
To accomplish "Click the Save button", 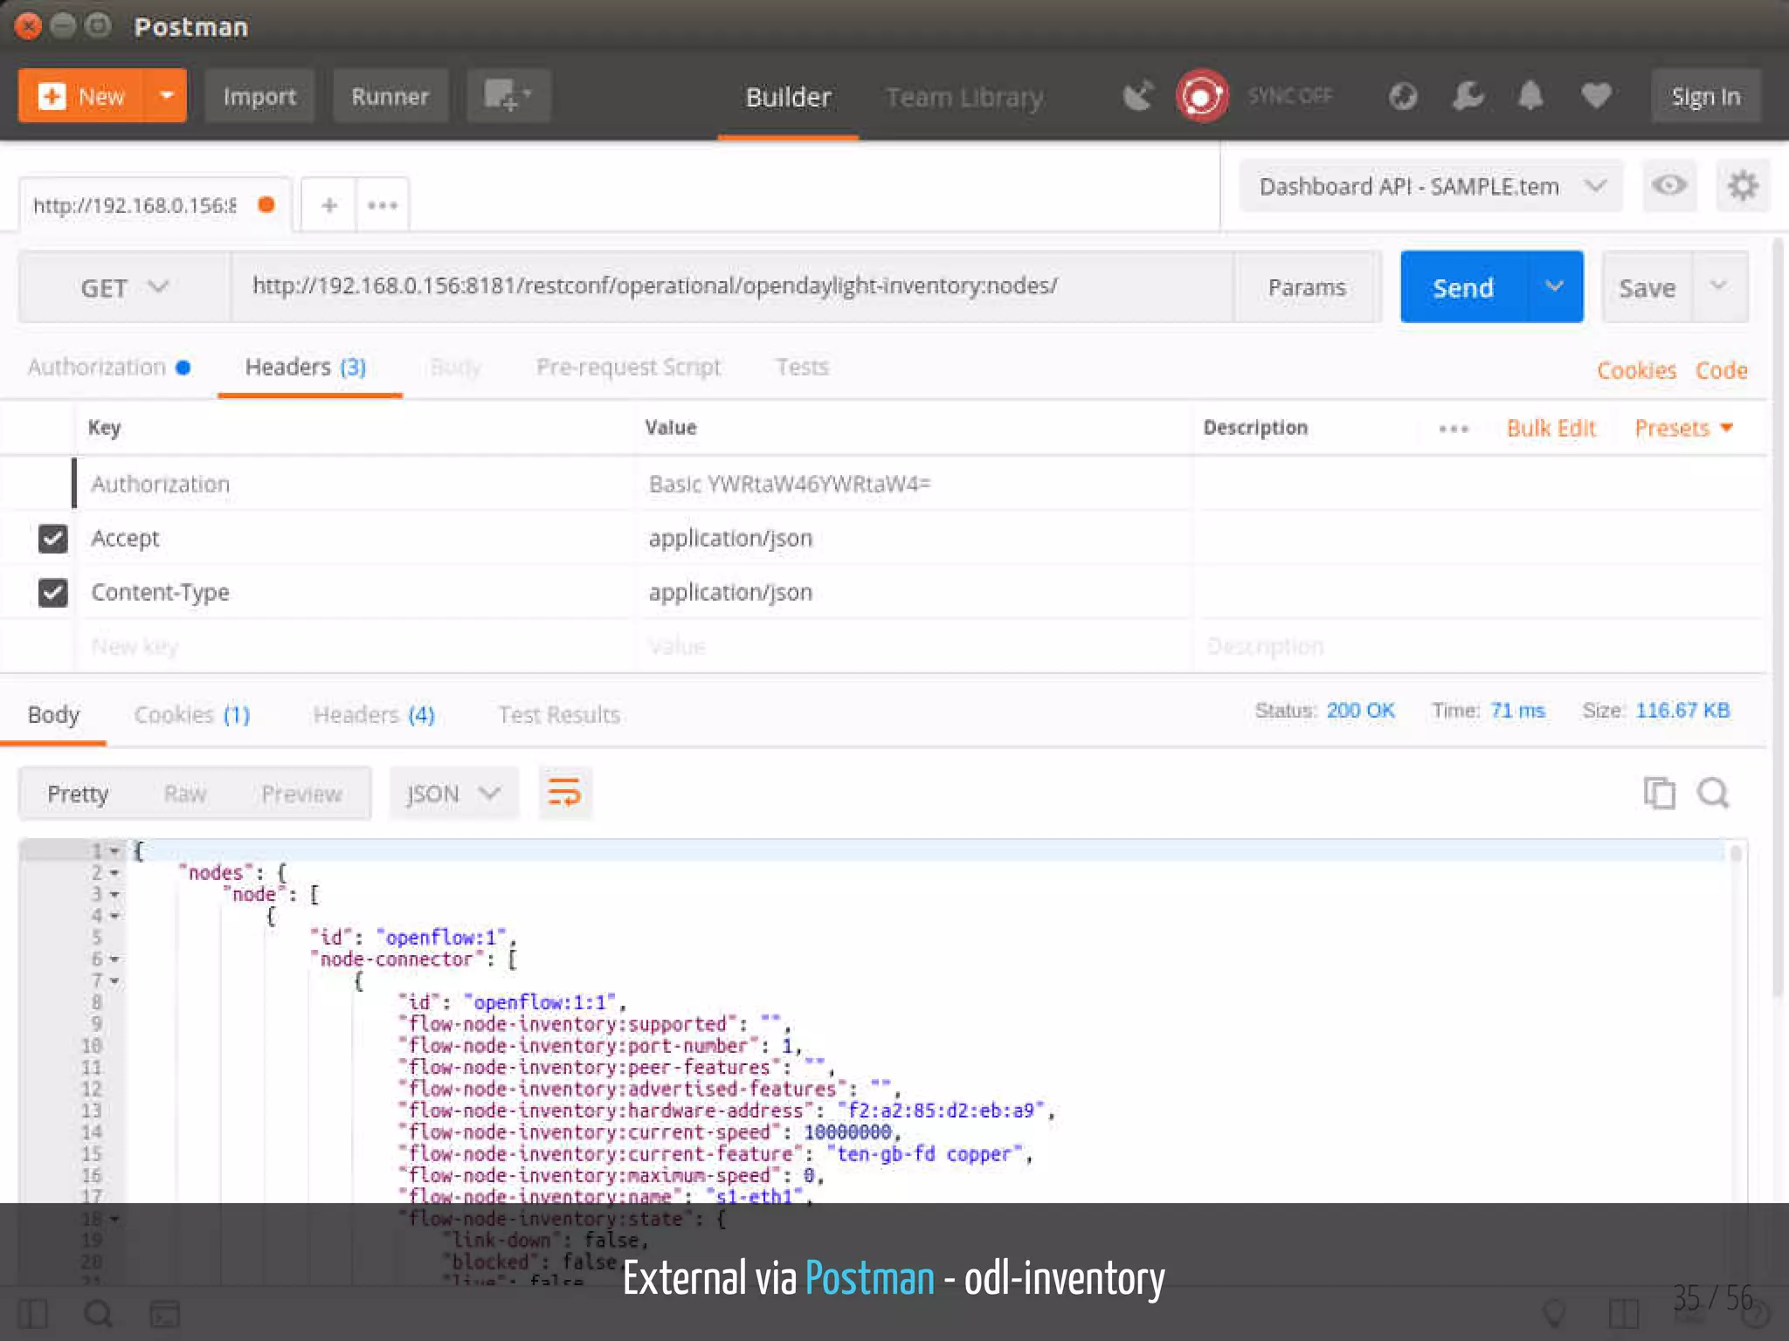I will point(1647,287).
